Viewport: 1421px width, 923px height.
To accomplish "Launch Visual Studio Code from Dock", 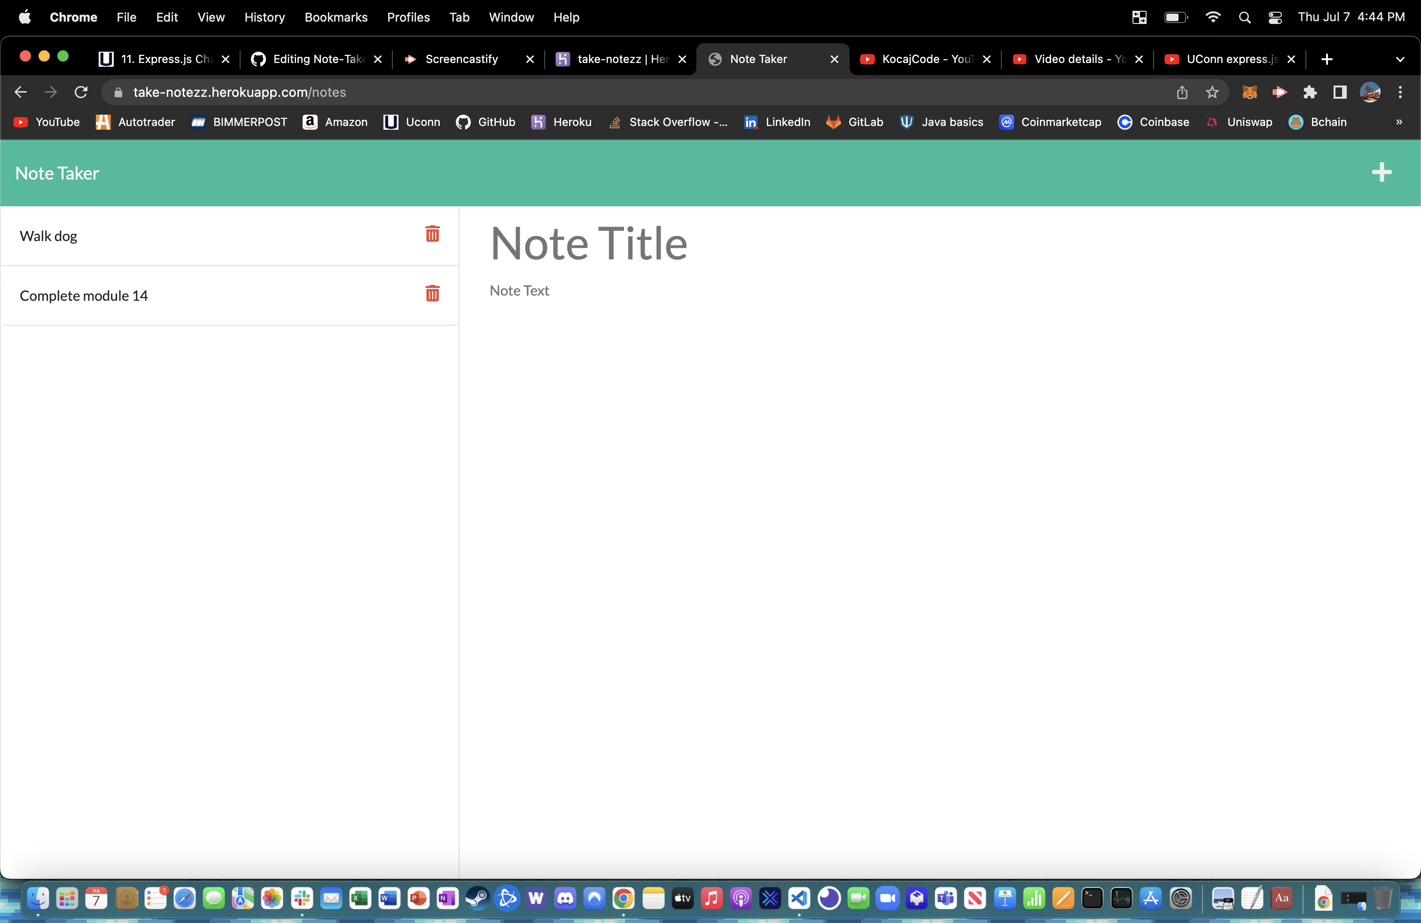I will [799, 898].
